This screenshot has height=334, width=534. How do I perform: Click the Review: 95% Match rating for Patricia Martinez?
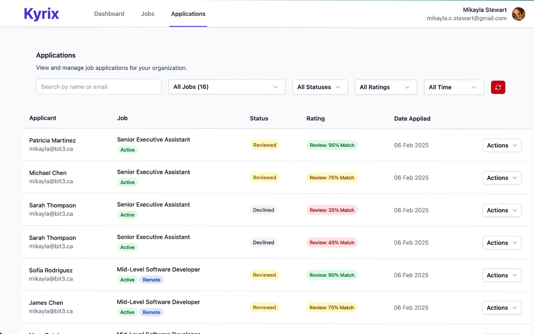tap(332, 145)
